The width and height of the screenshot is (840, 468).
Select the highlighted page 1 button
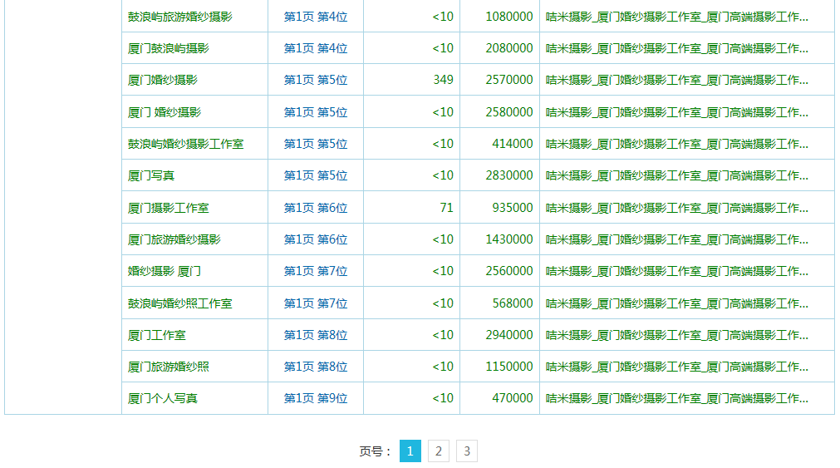pyautogui.click(x=410, y=451)
